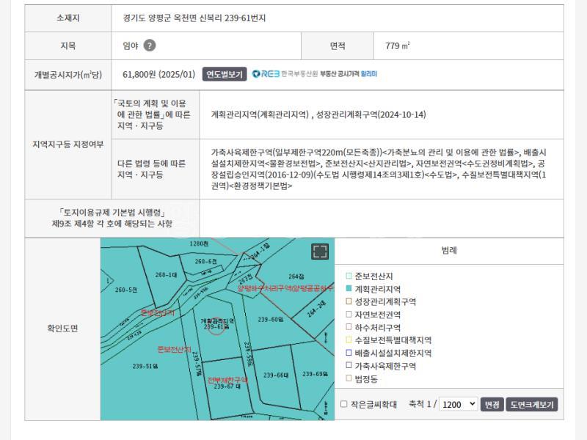Click the 가축사육제한구역 regulation paragraph
The width and height of the screenshot is (587, 440).
click(379, 169)
